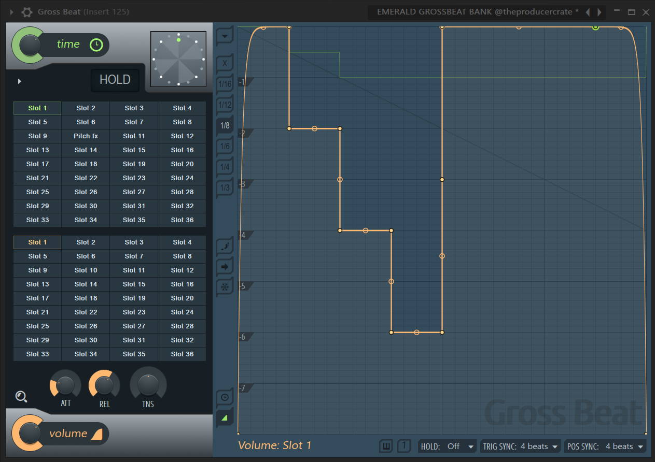This screenshot has width=655, height=462.
Task: Open the envelope options dropdown arrow
Action: pos(225,36)
